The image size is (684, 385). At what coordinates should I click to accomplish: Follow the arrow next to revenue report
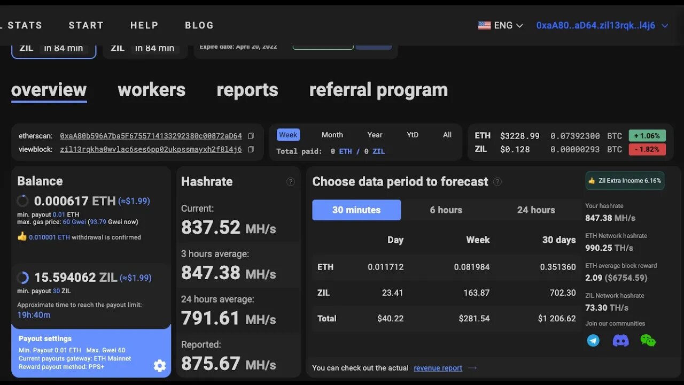point(472,368)
